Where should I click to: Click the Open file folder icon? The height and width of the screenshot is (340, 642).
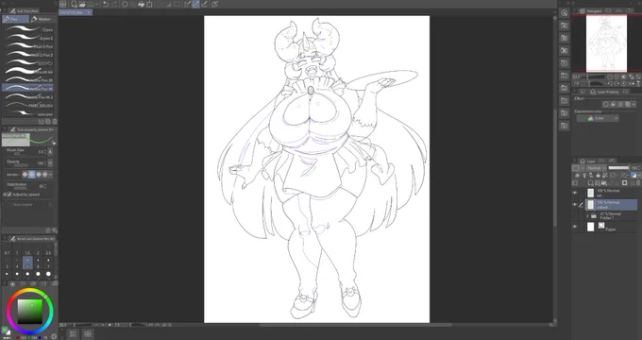point(82,4)
